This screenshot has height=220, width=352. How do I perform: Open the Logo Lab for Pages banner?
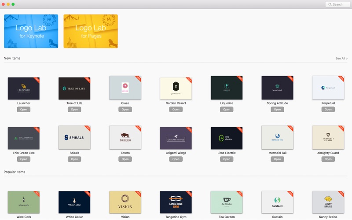91,31
